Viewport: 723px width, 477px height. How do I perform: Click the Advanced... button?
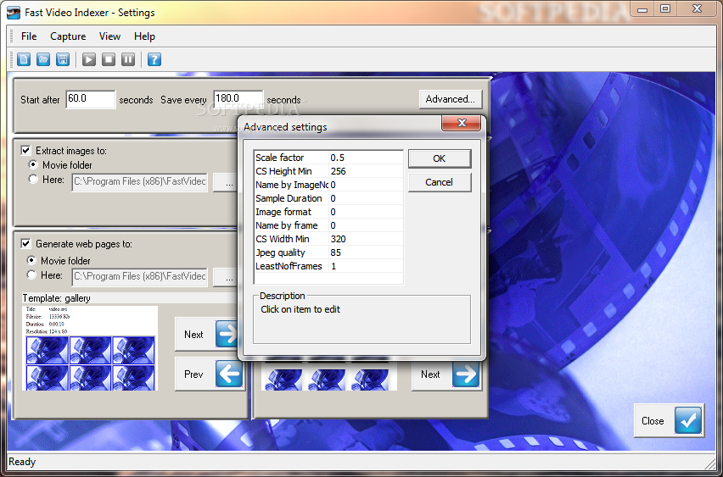(450, 99)
